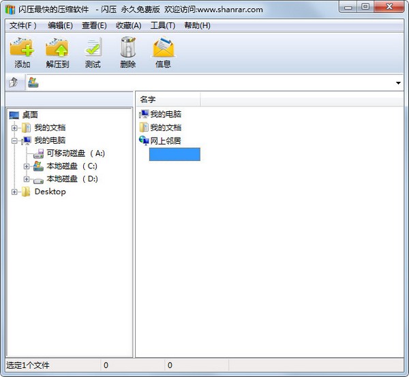Click the 解压到 (Extract to) toolbar icon
The height and width of the screenshot is (377, 409).
(57, 47)
